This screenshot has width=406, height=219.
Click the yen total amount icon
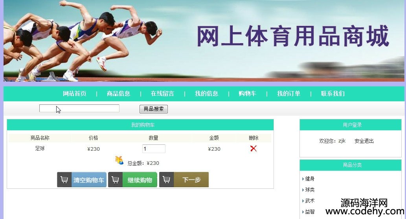(119, 160)
